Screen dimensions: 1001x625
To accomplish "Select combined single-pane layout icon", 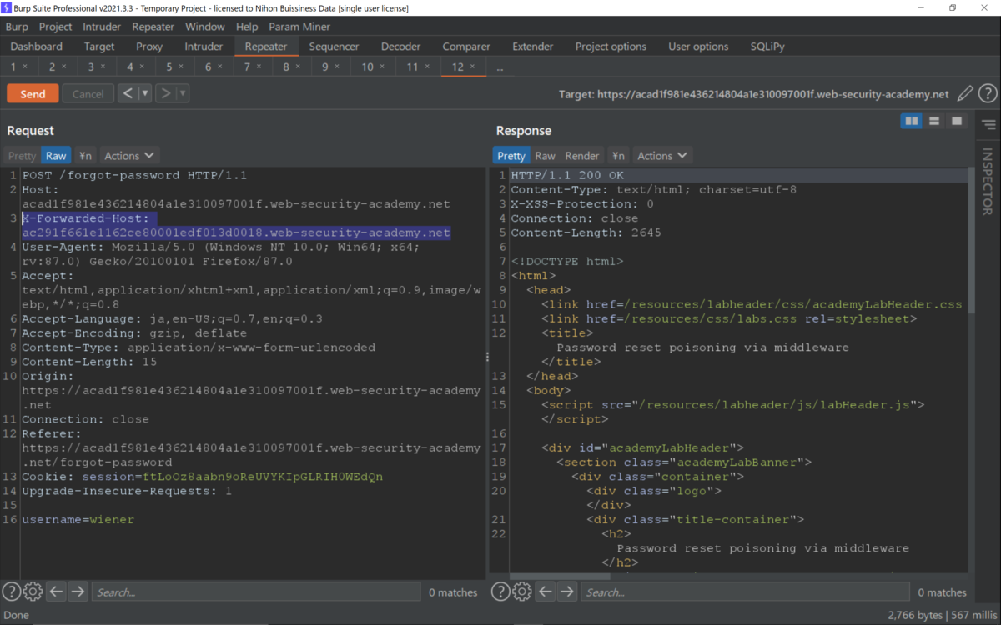I will click(957, 122).
